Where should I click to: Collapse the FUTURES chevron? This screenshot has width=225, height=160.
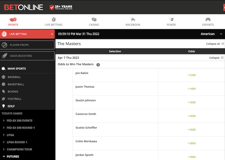4,157
